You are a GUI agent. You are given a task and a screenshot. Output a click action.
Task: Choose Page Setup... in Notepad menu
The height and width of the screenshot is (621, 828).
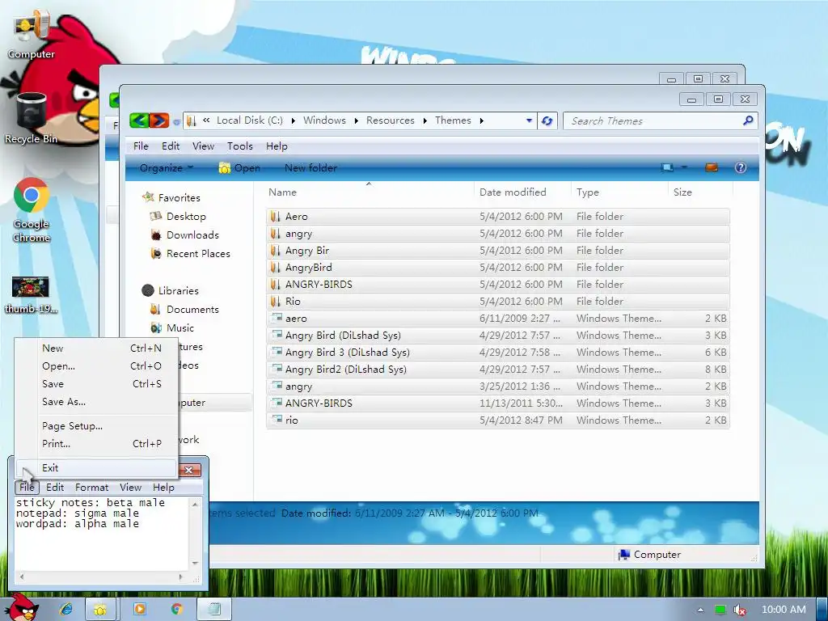pos(97,426)
